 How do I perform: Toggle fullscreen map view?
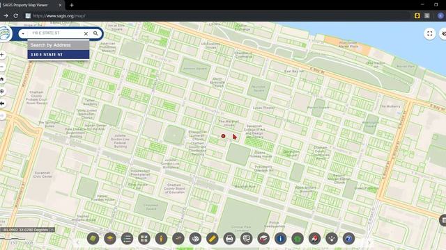[430, 34]
